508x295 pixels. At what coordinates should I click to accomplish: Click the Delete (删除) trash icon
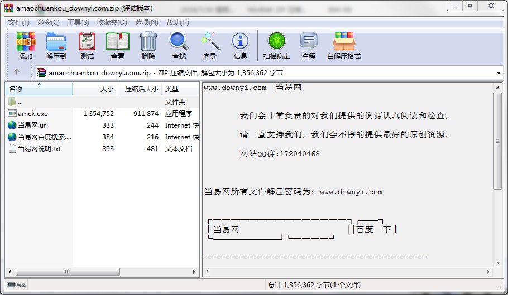click(148, 41)
